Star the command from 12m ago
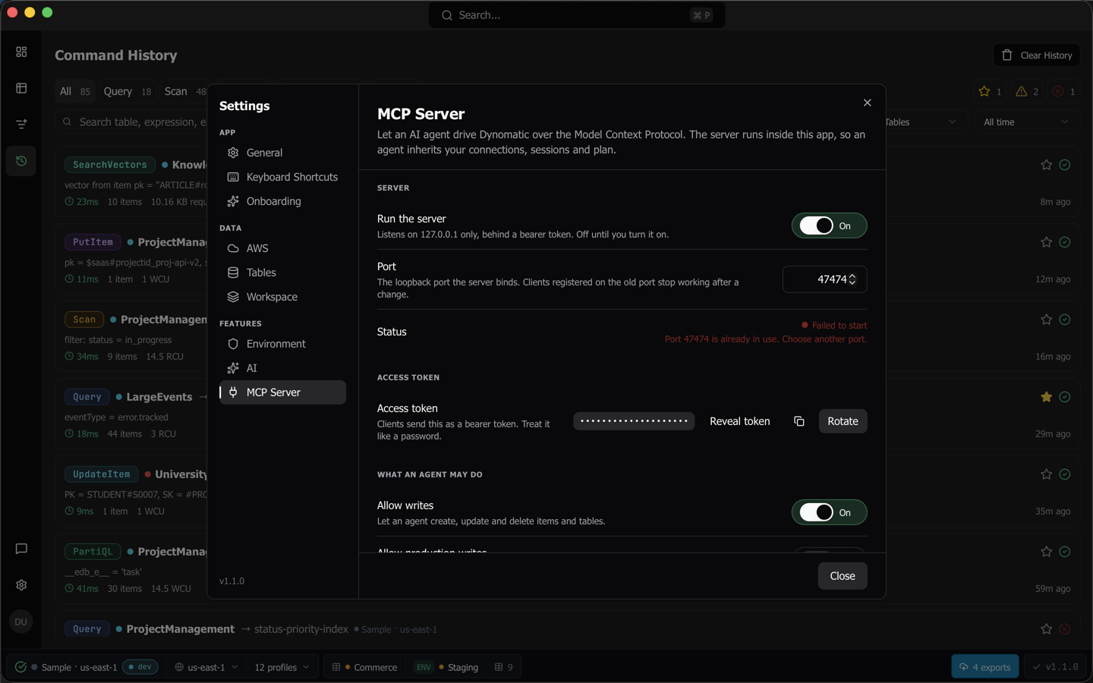Image resolution: width=1093 pixels, height=683 pixels. pyautogui.click(x=1047, y=242)
